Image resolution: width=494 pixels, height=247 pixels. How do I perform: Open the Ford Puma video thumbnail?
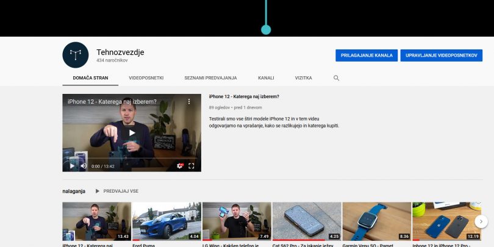166,221
